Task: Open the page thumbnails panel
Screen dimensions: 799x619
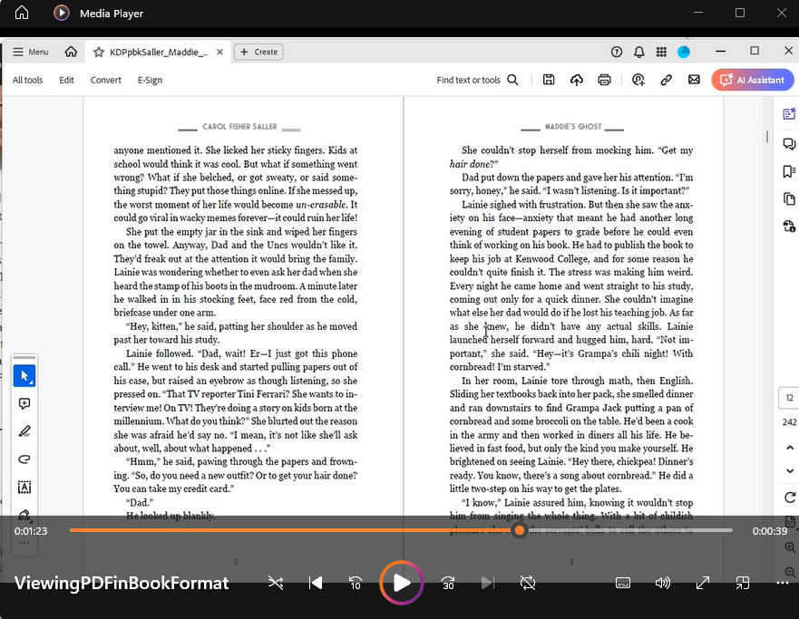Action: click(789, 199)
